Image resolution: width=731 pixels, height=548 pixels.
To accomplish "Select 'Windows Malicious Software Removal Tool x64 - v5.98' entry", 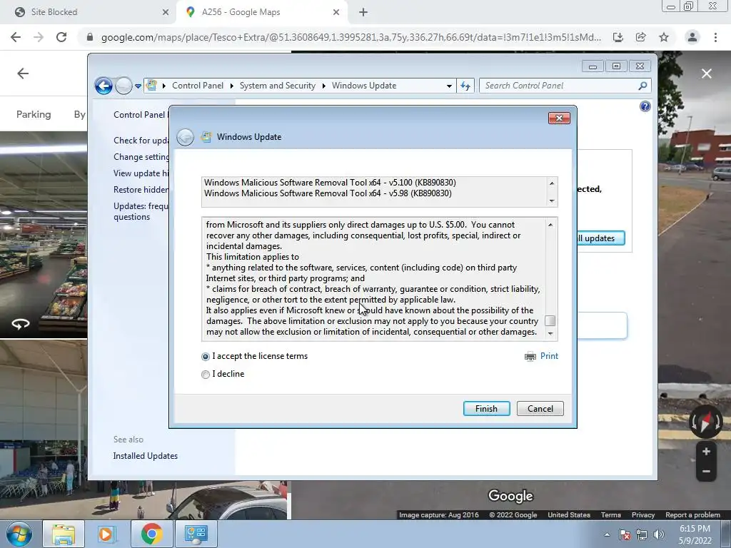I will [x=328, y=193].
